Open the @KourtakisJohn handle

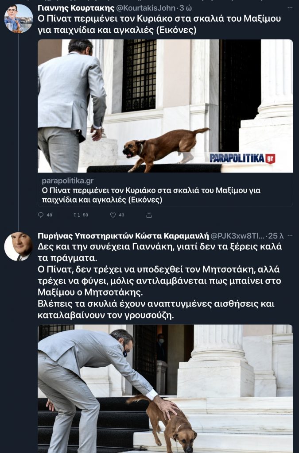coord(145,8)
